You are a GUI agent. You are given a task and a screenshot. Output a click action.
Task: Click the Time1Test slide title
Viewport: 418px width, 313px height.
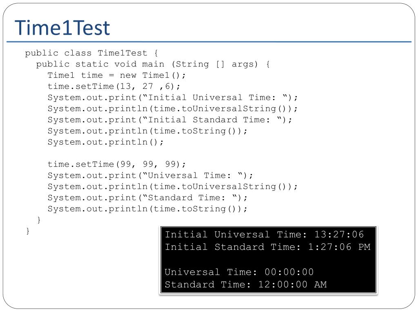click(62, 28)
